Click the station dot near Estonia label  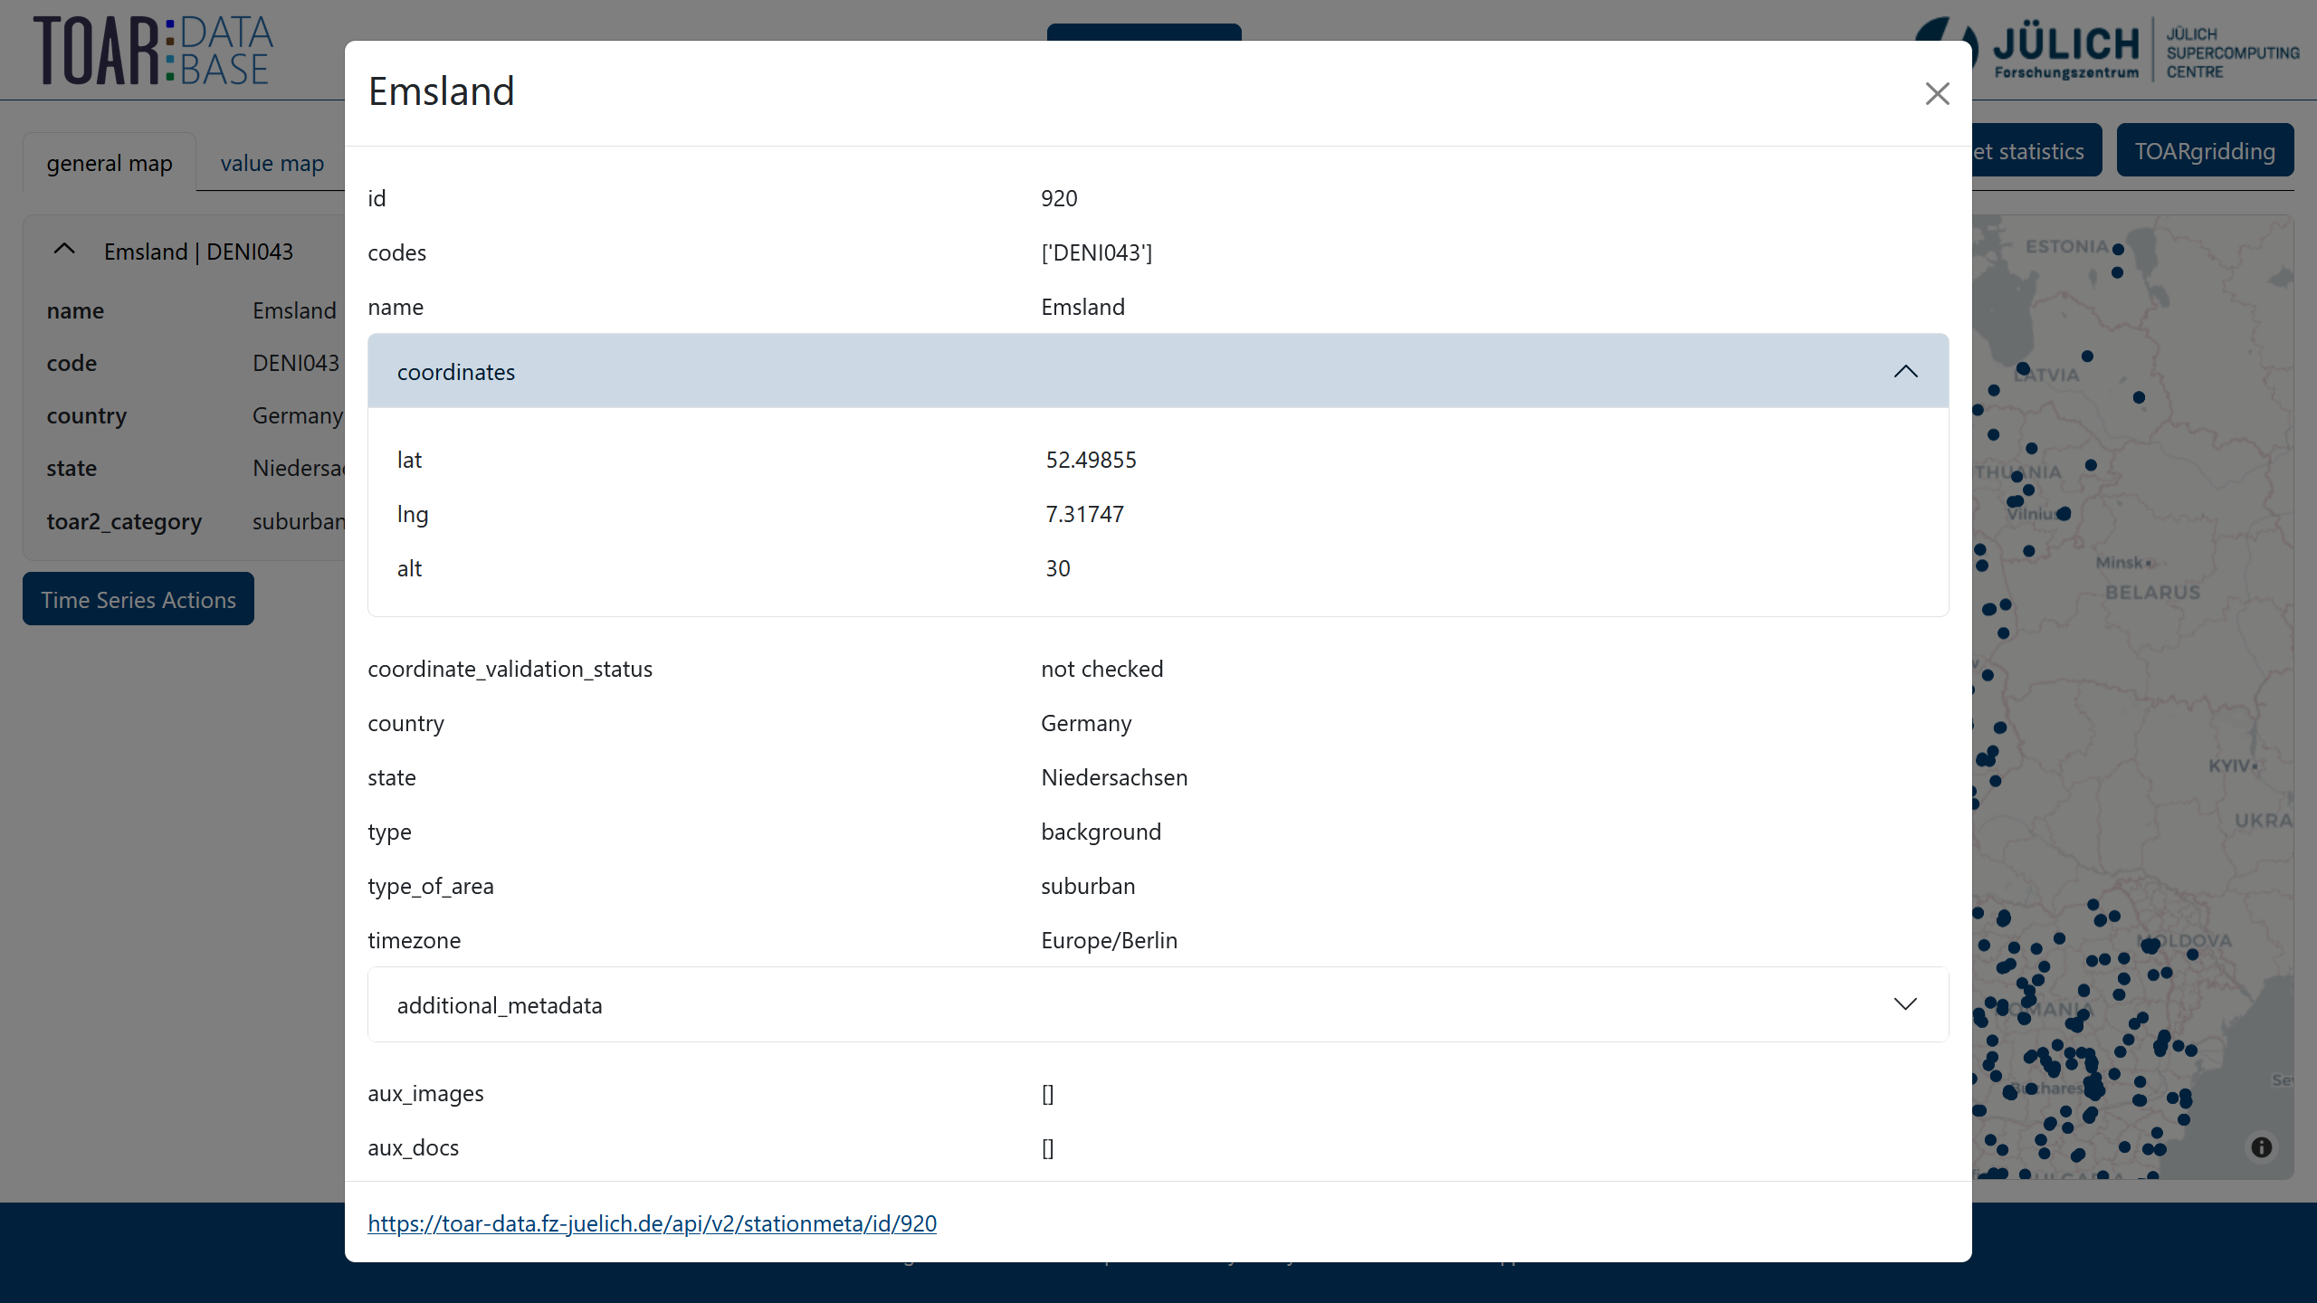coord(2118,250)
